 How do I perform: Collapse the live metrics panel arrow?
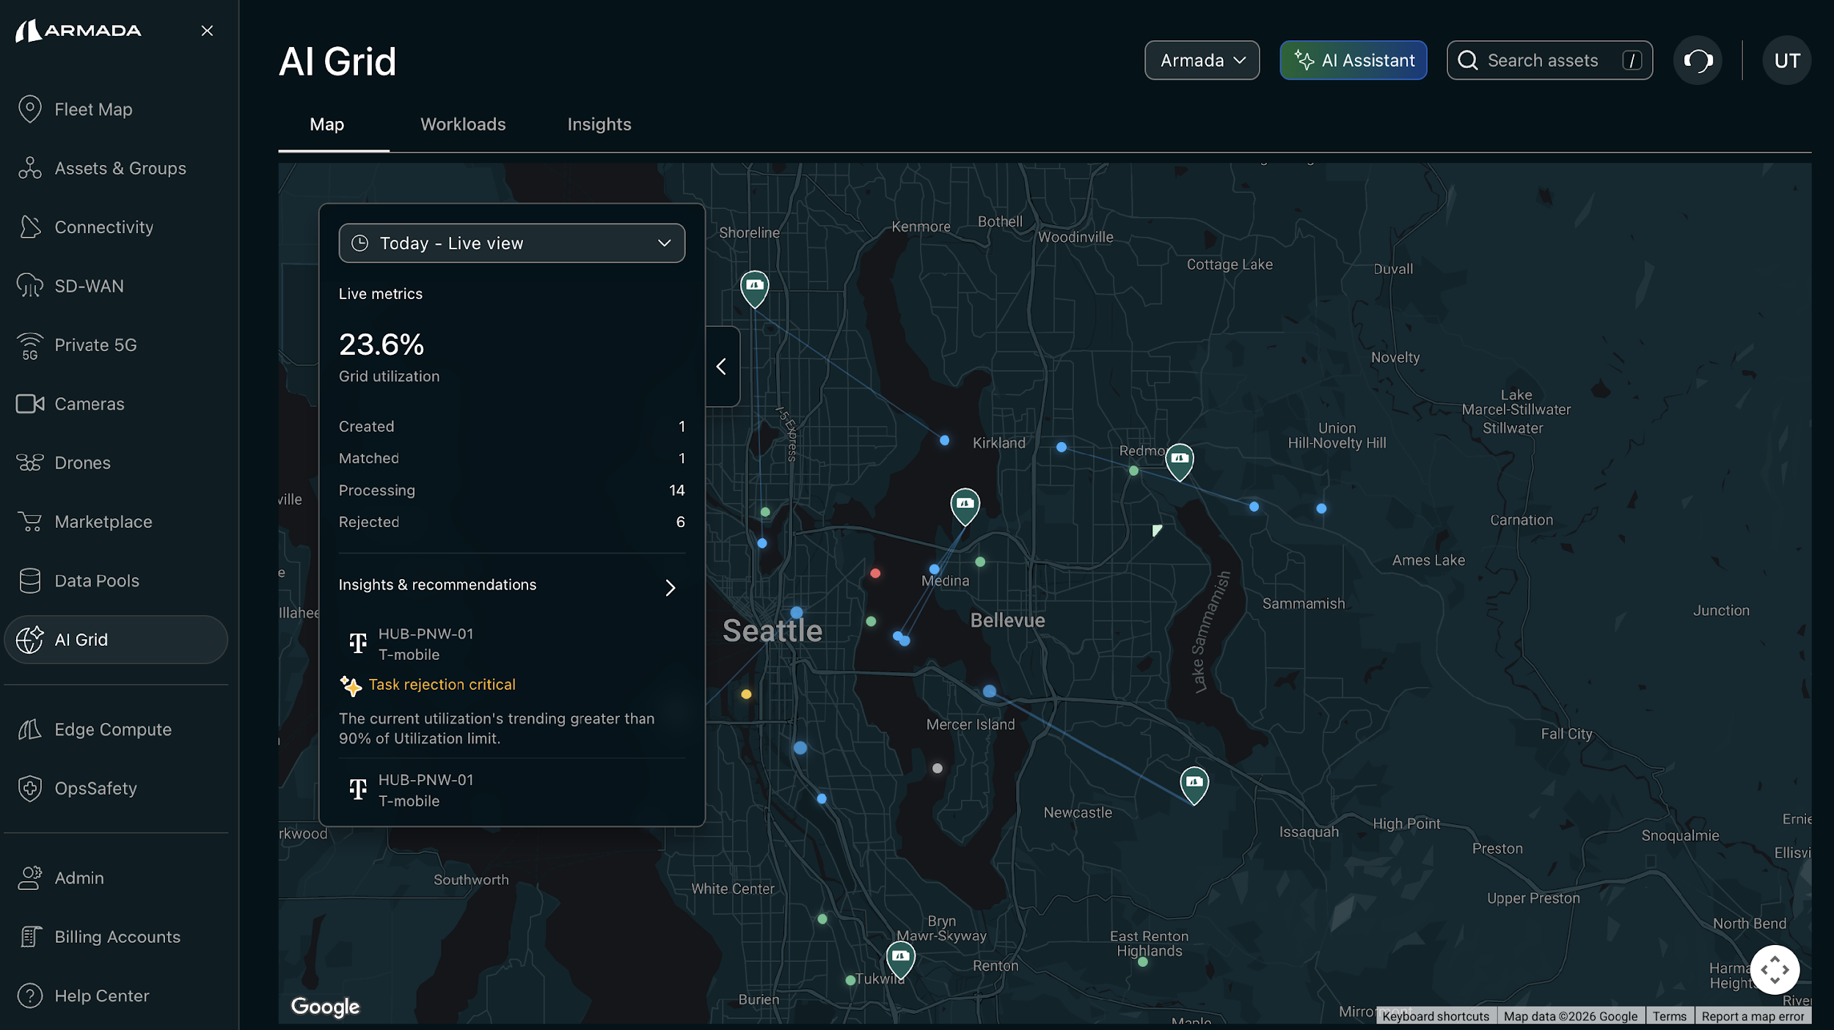pos(722,367)
